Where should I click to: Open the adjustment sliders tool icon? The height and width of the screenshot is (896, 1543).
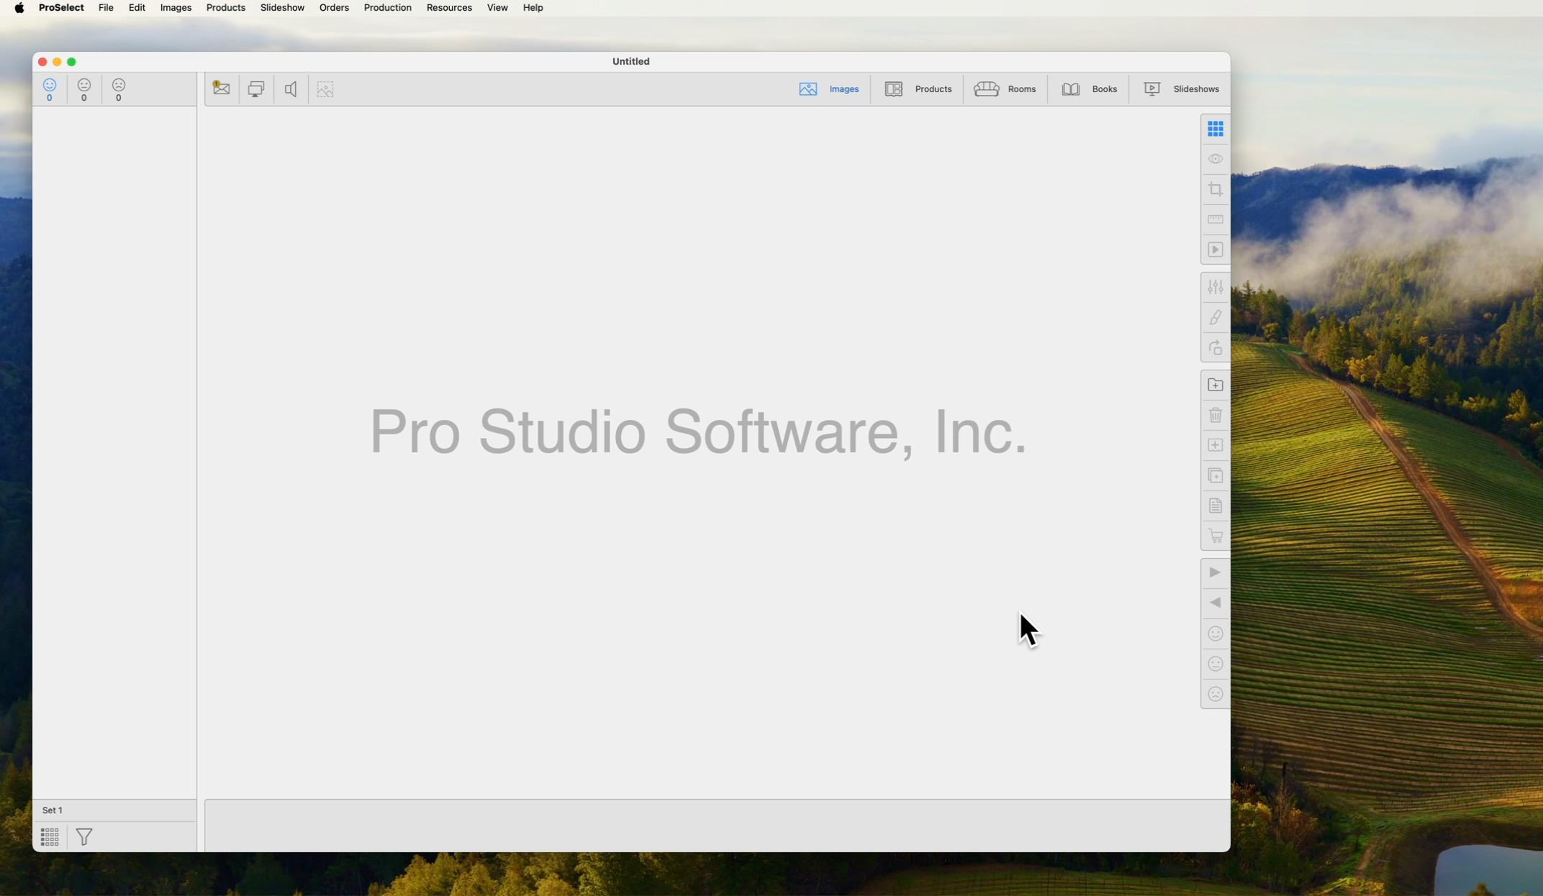pos(1215,287)
